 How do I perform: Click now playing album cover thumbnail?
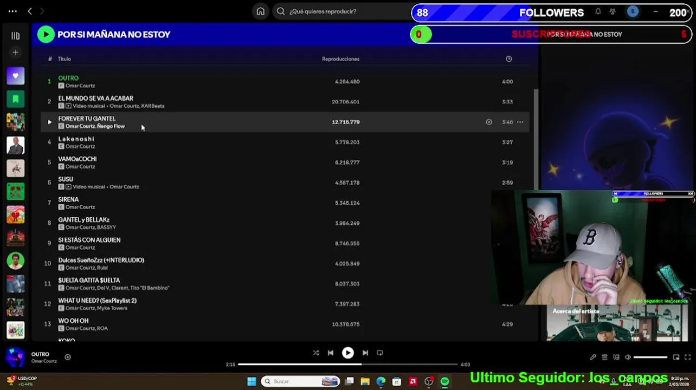pyautogui.click(x=15, y=357)
